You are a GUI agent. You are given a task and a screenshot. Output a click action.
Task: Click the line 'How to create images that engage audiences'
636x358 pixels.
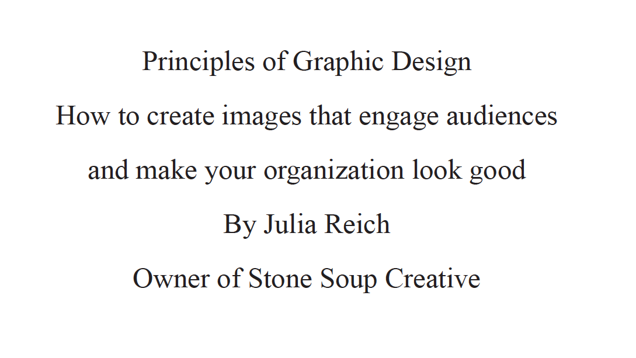[307, 116]
